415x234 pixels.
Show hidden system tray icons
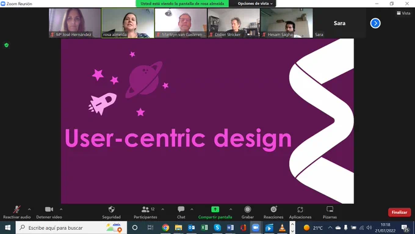pos(330,228)
